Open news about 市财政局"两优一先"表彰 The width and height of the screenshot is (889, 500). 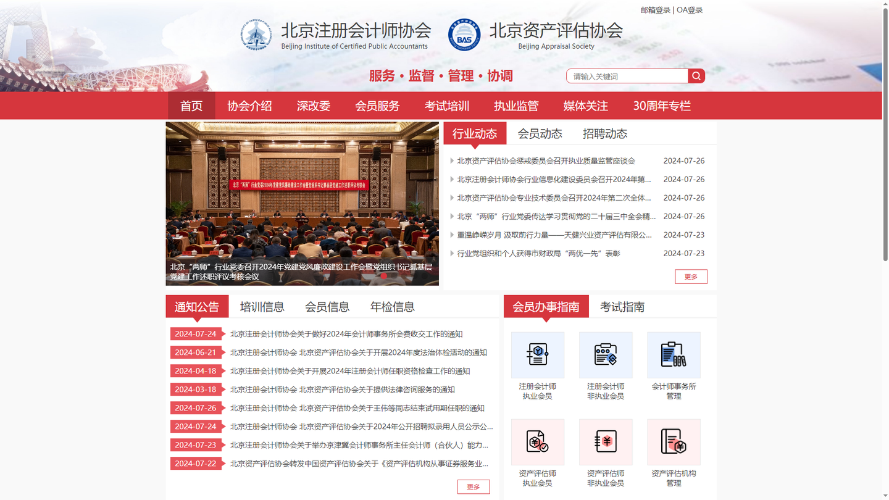point(538,254)
